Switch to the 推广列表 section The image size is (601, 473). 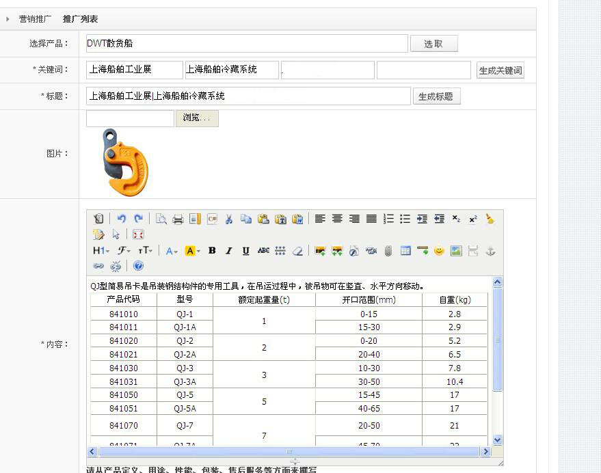coord(81,18)
